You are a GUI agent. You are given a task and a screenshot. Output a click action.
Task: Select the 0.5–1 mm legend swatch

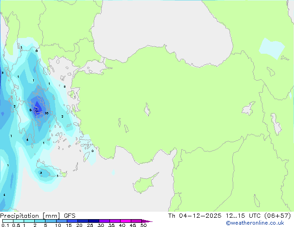19,221
